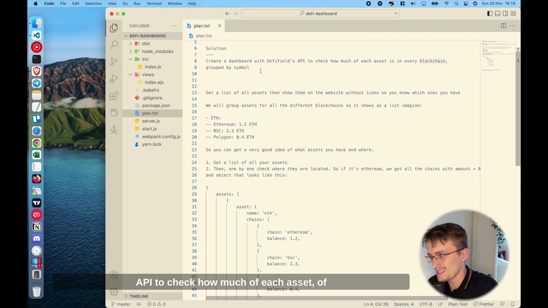This screenshot has height=308, width=548.
Task: Split the editor to the right
Action: [x=503, y=26]
